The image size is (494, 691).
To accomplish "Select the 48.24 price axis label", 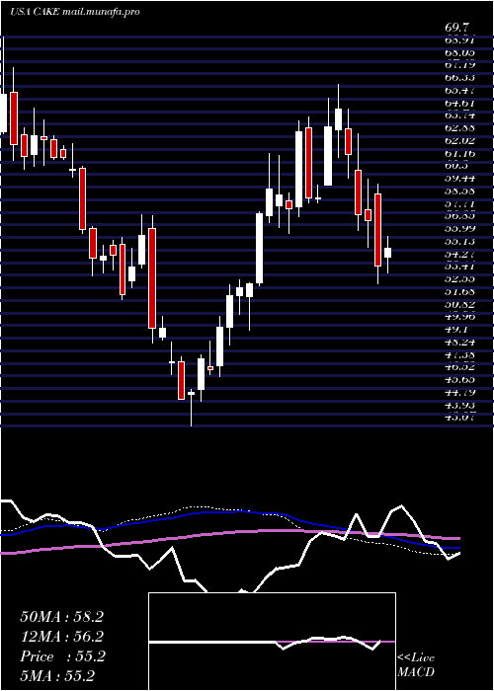I will (x=459, y=342).
